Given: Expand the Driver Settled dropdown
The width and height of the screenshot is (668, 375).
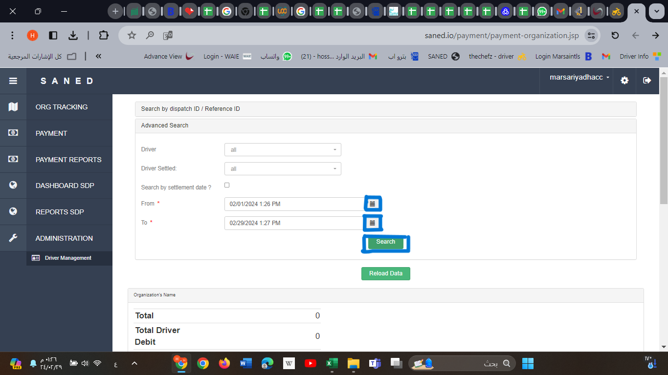Looking at the screenshot, I should click(x=283, y=169).
